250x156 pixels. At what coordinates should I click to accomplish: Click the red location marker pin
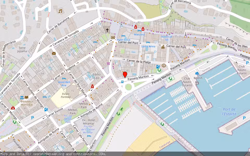(x=125, y=75)
